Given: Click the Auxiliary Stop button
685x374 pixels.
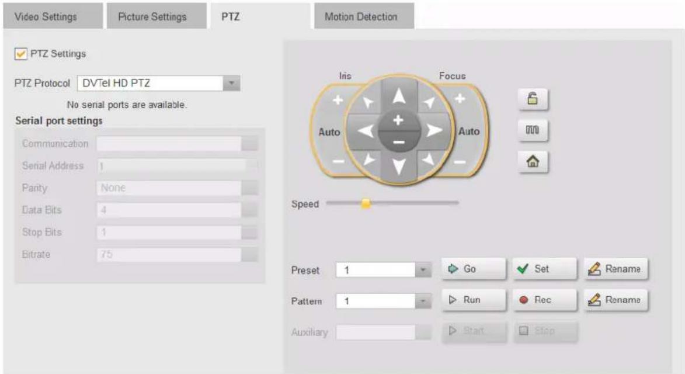Looking at the screenshot, I should (545, 331).
